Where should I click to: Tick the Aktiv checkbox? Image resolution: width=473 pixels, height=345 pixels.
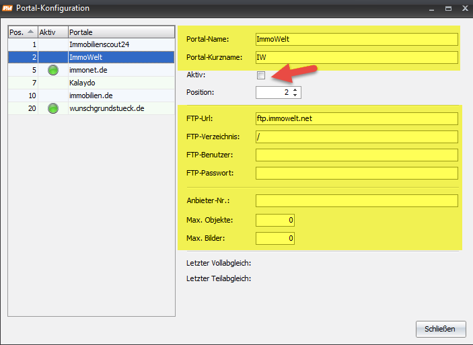pyautogui.click(x=261, y=75)
